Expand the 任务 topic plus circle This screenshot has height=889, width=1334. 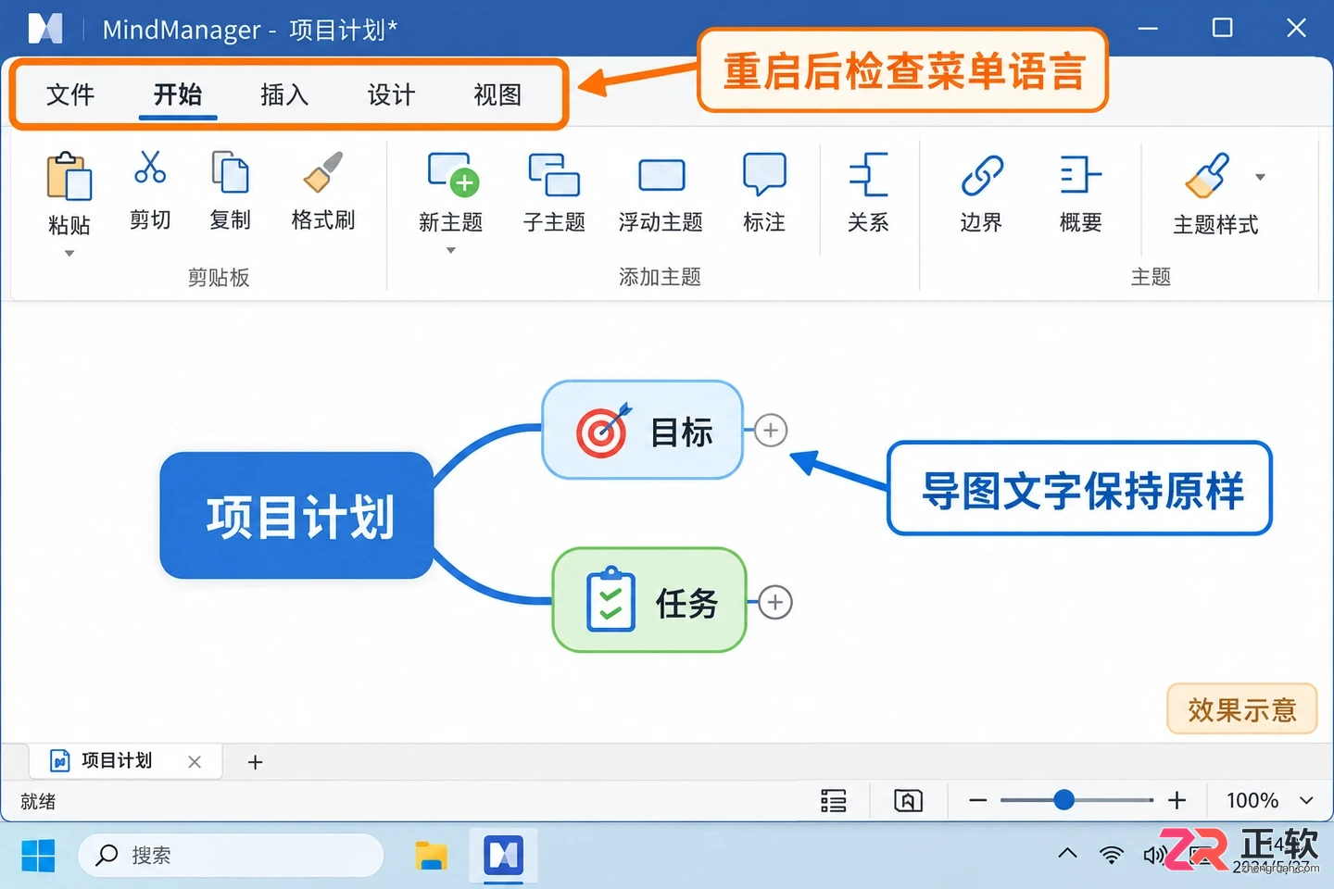(775, 603)
